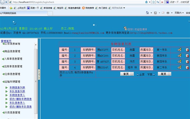Screen dimensions: 190x119
Task: Expand the 商品信息管理 menu section
Action: (12, 51)
